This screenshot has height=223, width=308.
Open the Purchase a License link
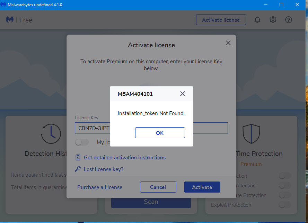pos(99,187)
